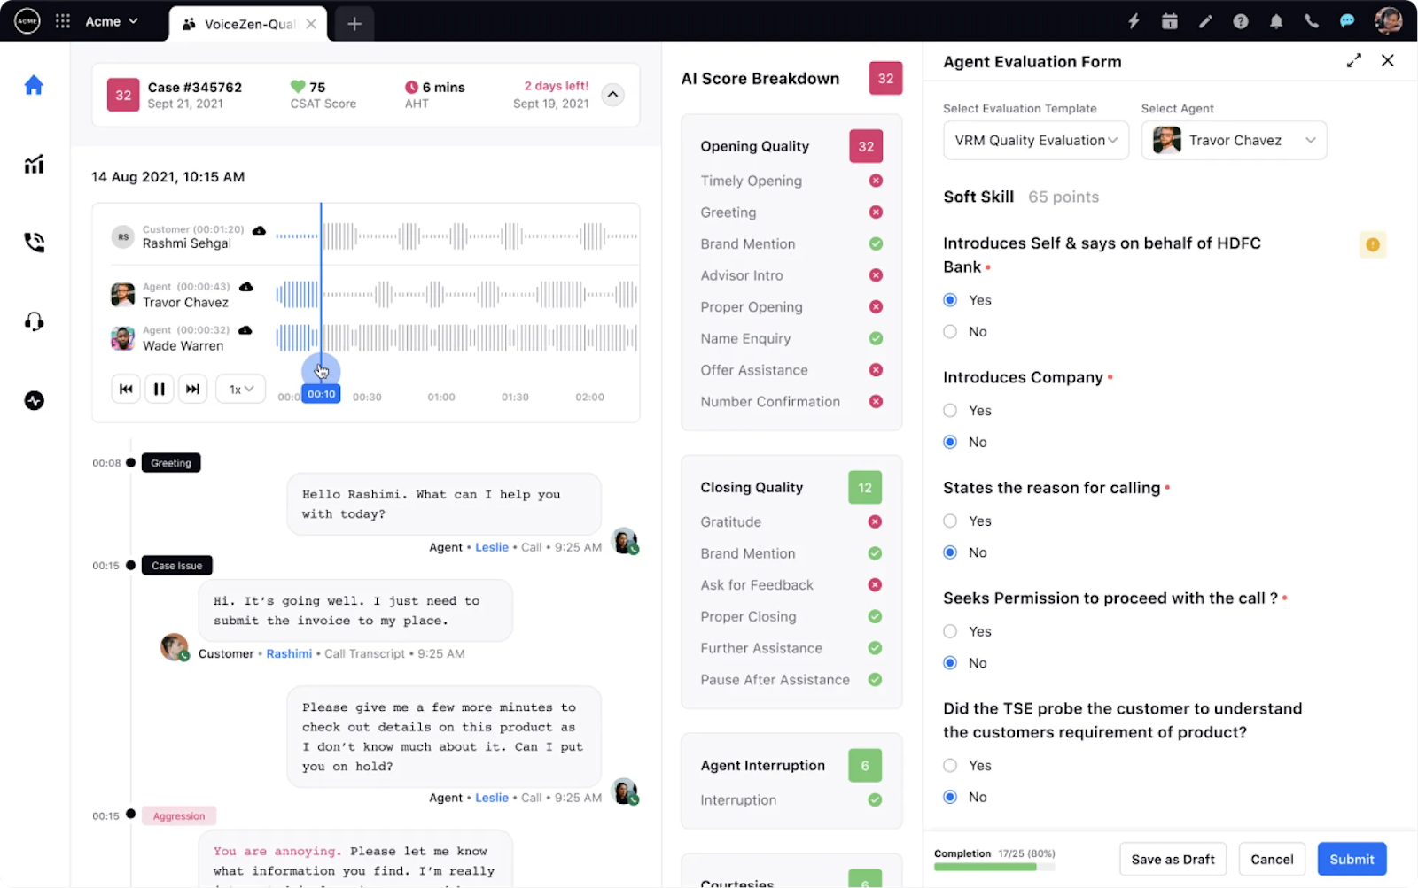Click the notifications bell icon

1276,20
